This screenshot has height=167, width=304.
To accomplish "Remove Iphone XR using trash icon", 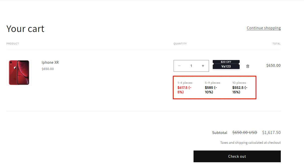I will point(248,66).
